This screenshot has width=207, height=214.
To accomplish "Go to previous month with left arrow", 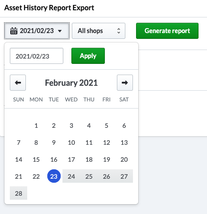I will [x=18, y=83].
